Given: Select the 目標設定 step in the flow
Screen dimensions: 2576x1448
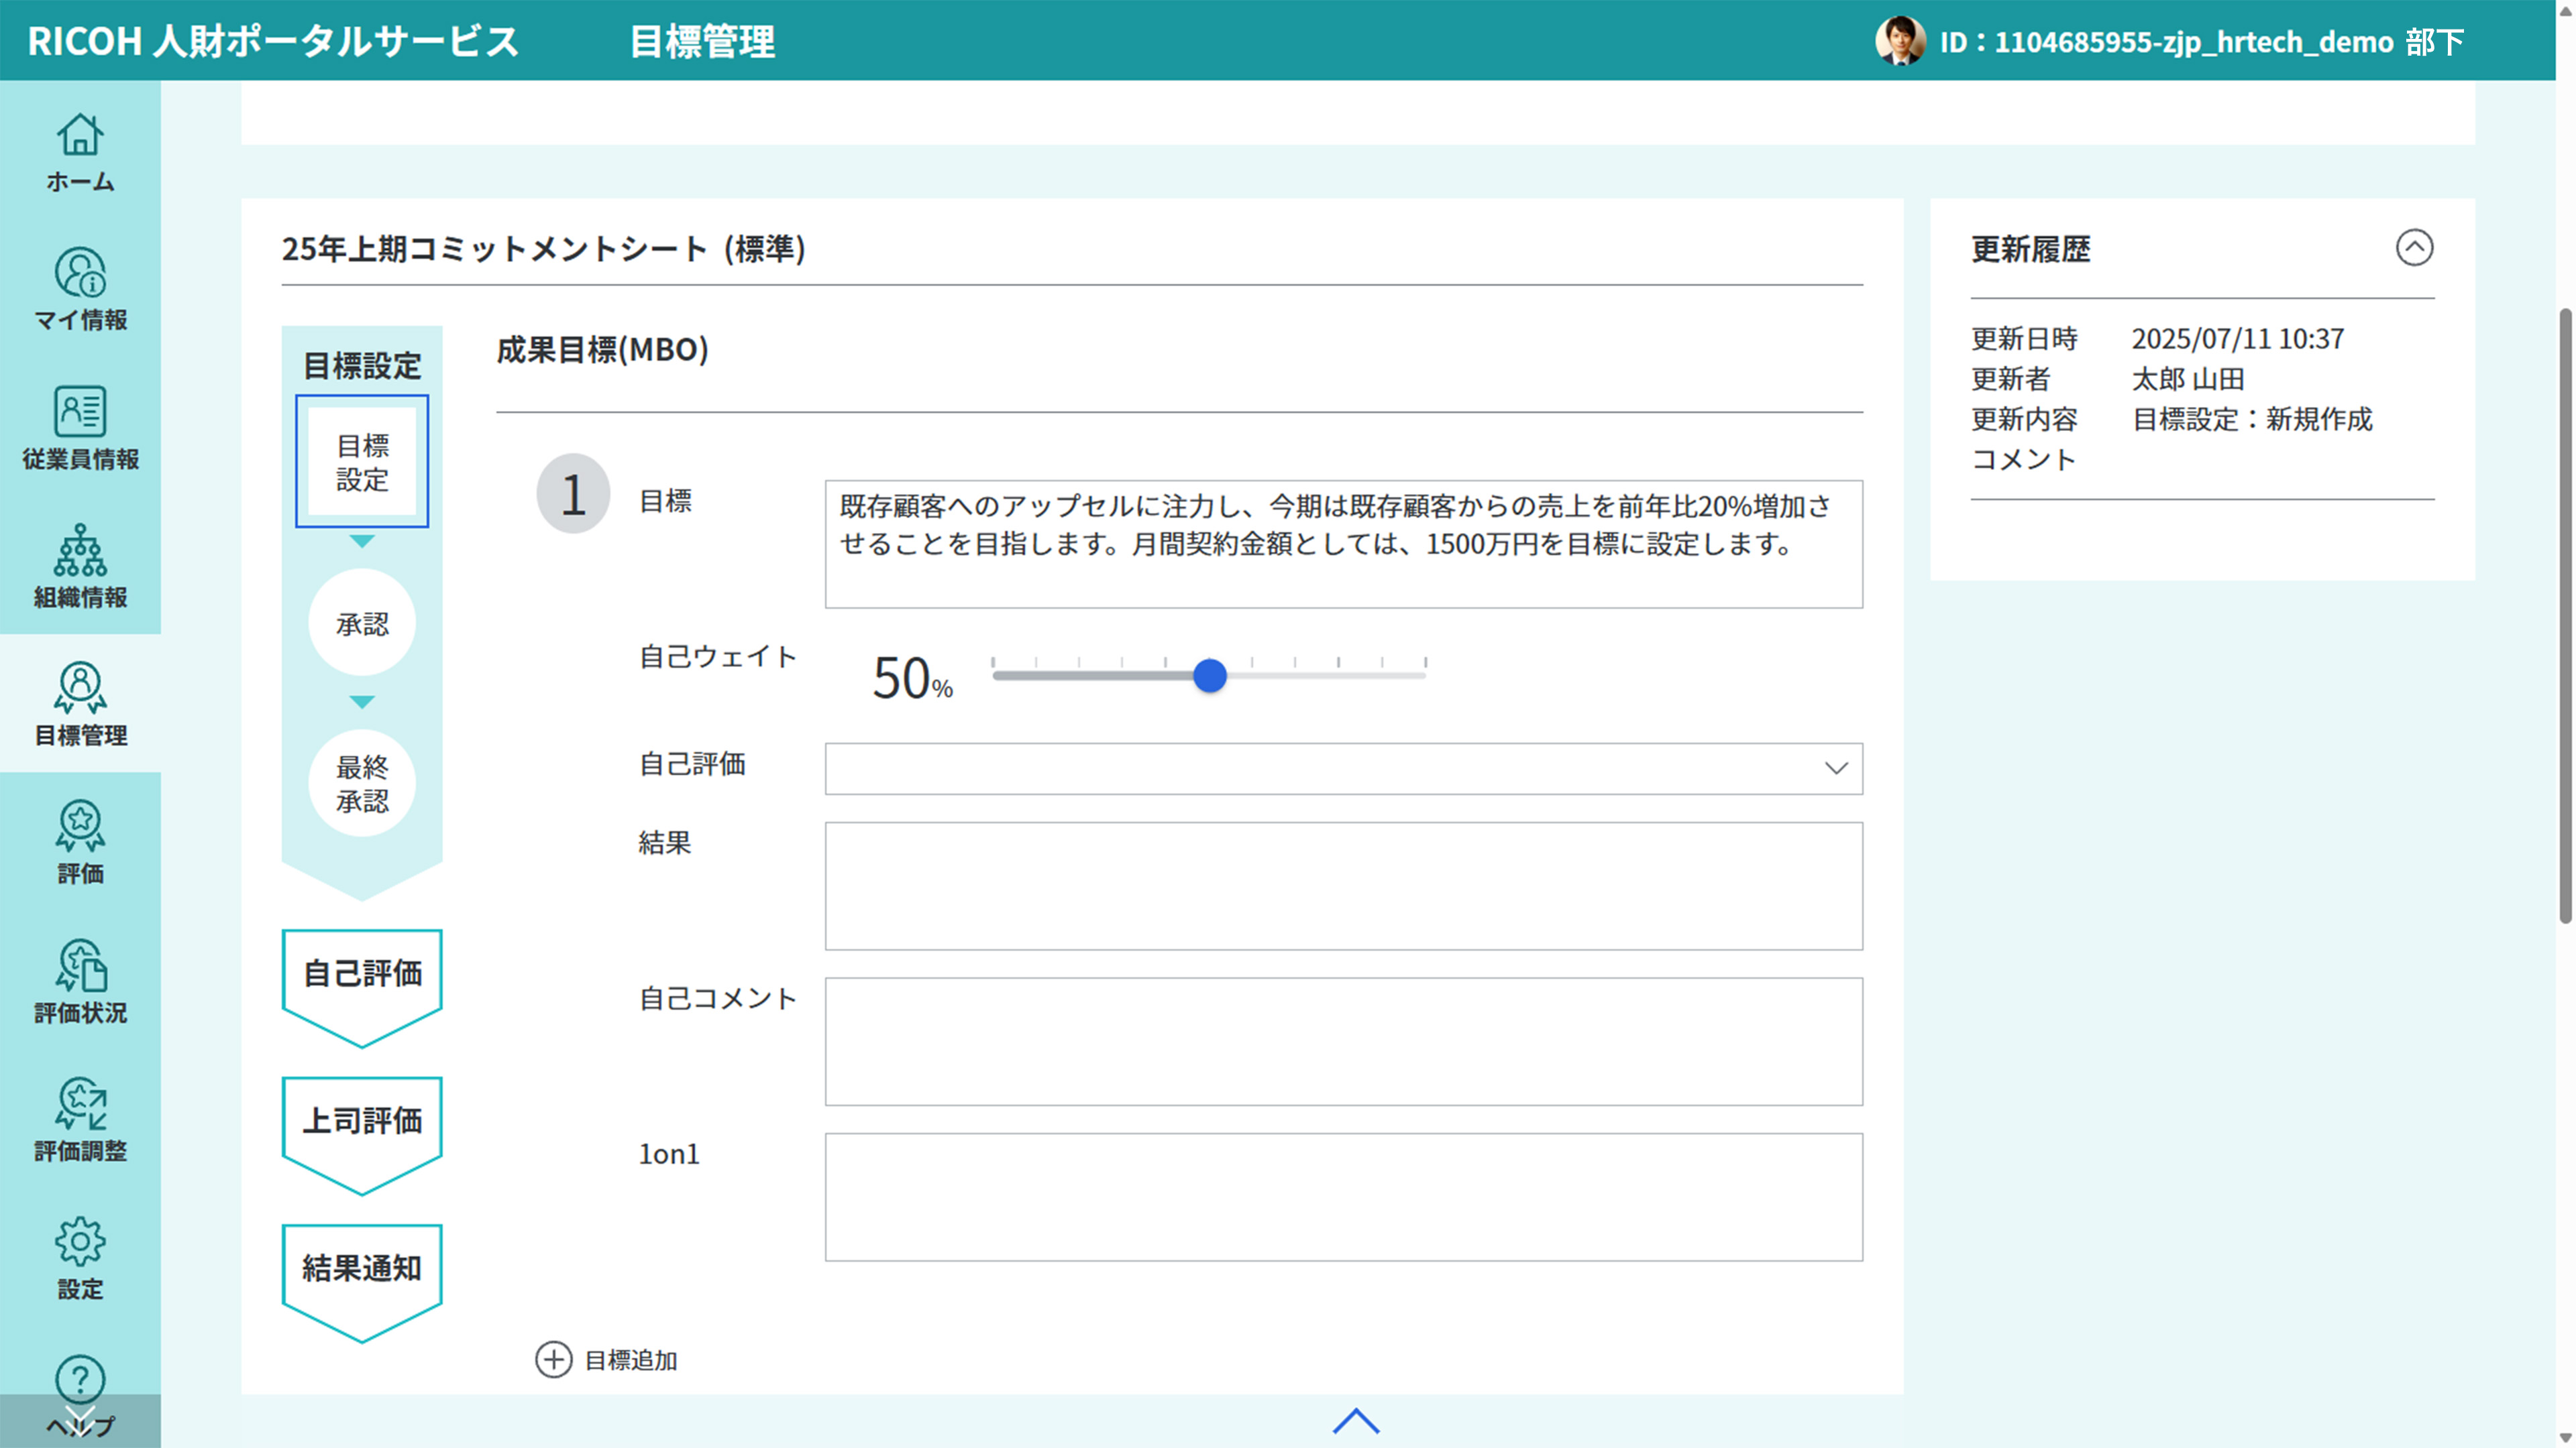Looking at the screenshot, I should 361,462.
